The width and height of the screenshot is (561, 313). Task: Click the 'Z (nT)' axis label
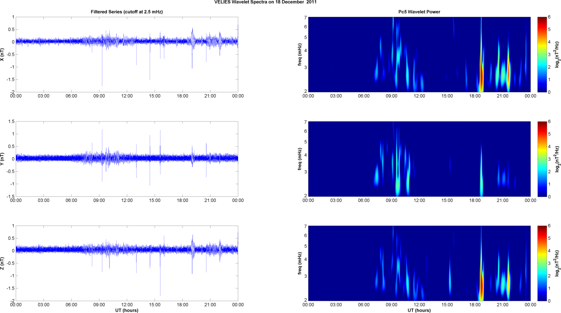(x=2, y=263)
